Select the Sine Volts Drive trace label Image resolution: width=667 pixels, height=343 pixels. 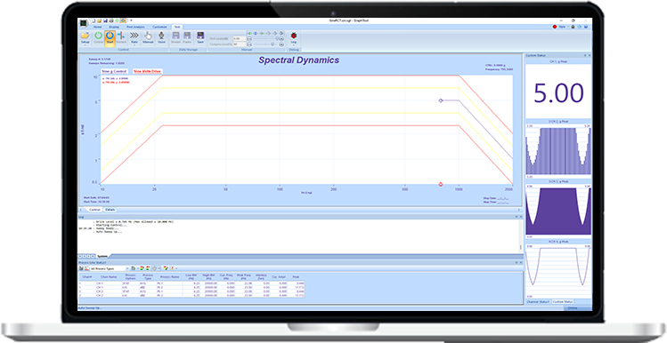pyautogui.click(x=147, y=71)
